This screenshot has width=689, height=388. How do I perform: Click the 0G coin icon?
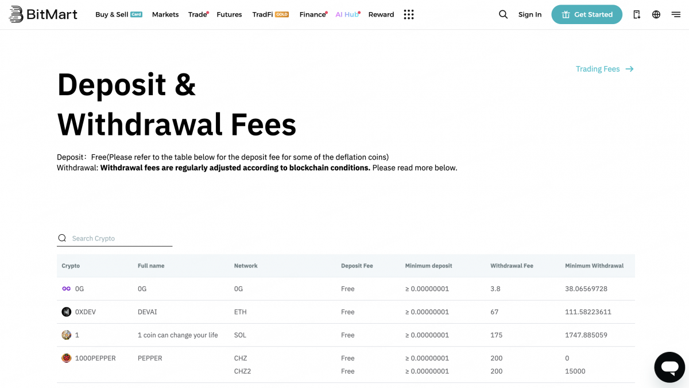click(66, 289)
